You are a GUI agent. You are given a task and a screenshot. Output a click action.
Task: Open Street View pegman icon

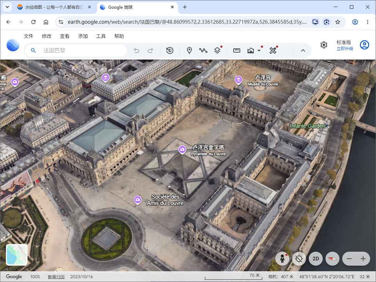click(282, 259)
